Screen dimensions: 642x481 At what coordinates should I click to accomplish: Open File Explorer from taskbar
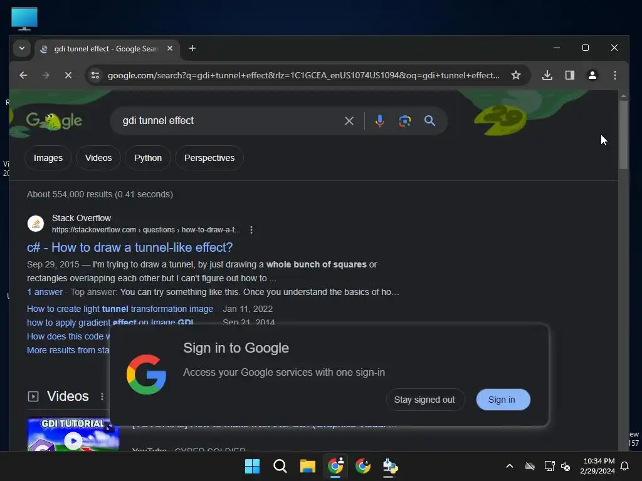(x=307, y=466)
